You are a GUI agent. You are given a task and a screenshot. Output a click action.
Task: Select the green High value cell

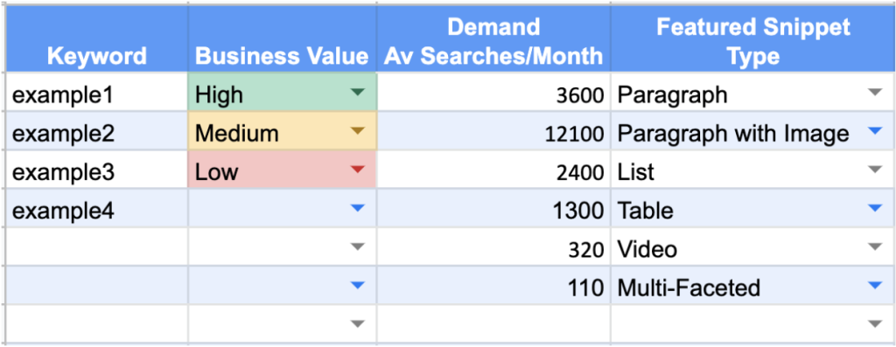[x=283, y=92]
